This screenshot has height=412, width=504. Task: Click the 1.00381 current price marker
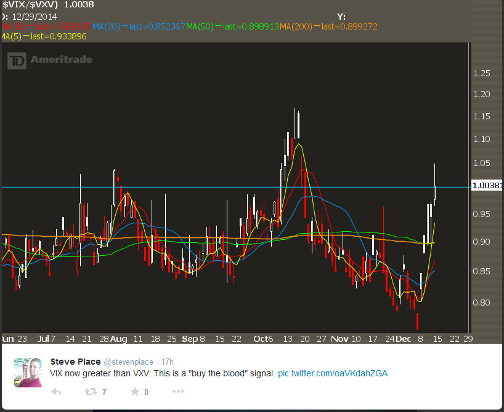click(x=486, y=186)
